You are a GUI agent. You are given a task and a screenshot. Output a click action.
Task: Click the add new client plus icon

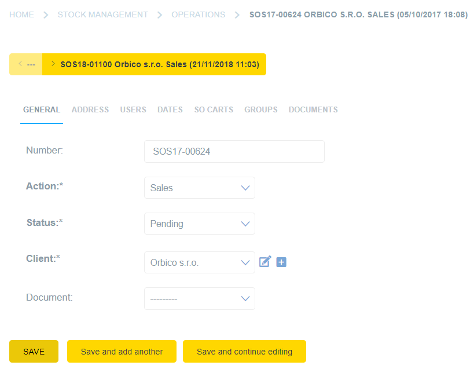pos(281,262)
